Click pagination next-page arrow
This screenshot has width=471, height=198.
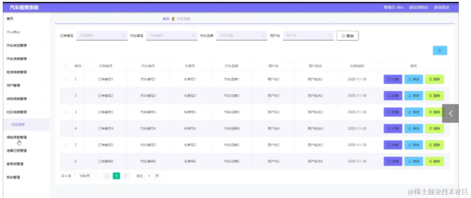click(126, 176)
